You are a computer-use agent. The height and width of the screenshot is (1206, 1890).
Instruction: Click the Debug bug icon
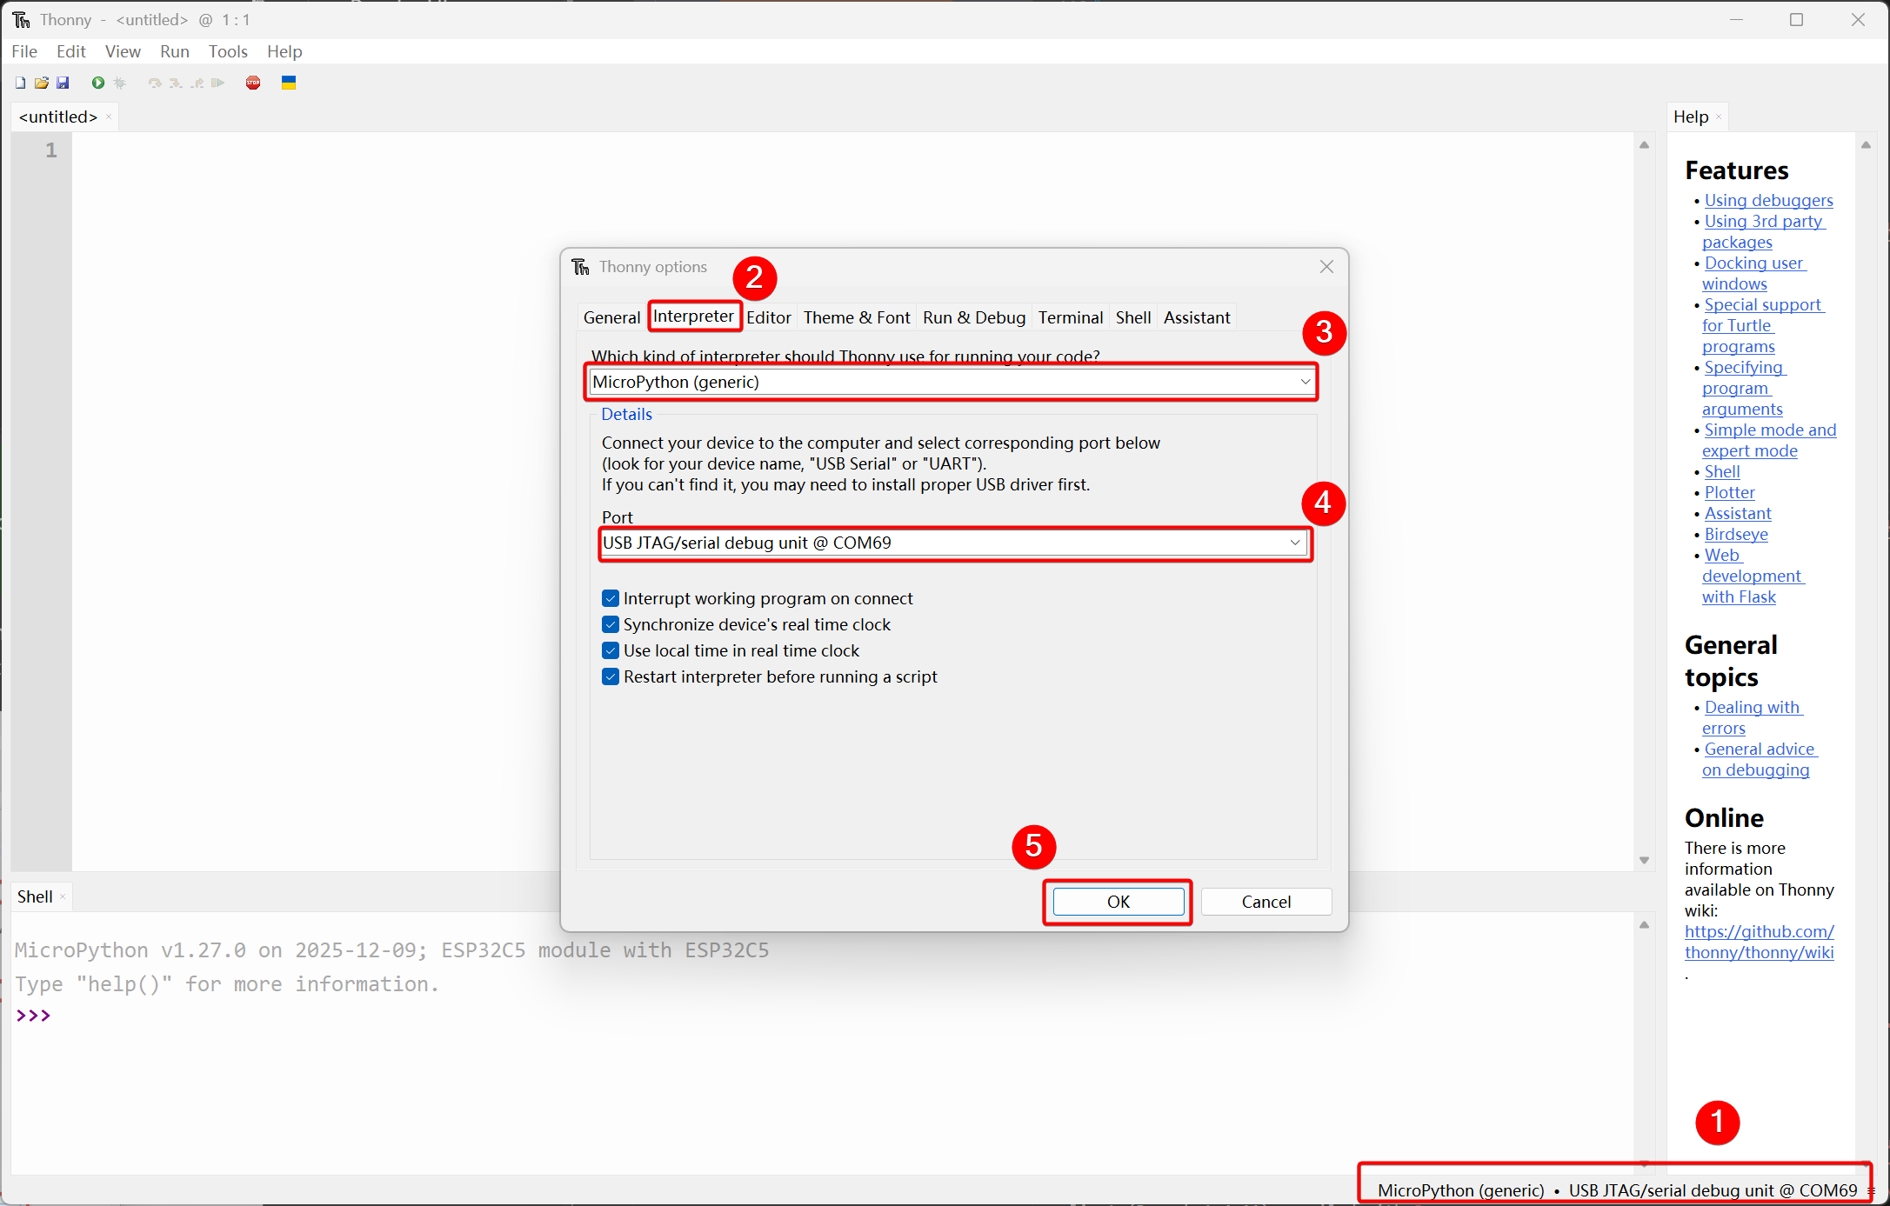(x=120, y=83)
